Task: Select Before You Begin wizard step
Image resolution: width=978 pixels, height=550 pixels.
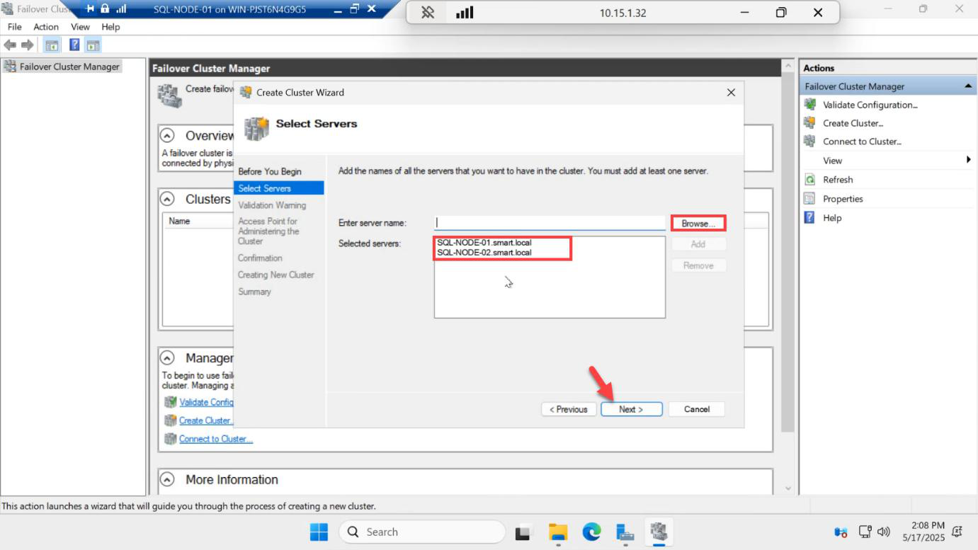Action: [270, 171]
